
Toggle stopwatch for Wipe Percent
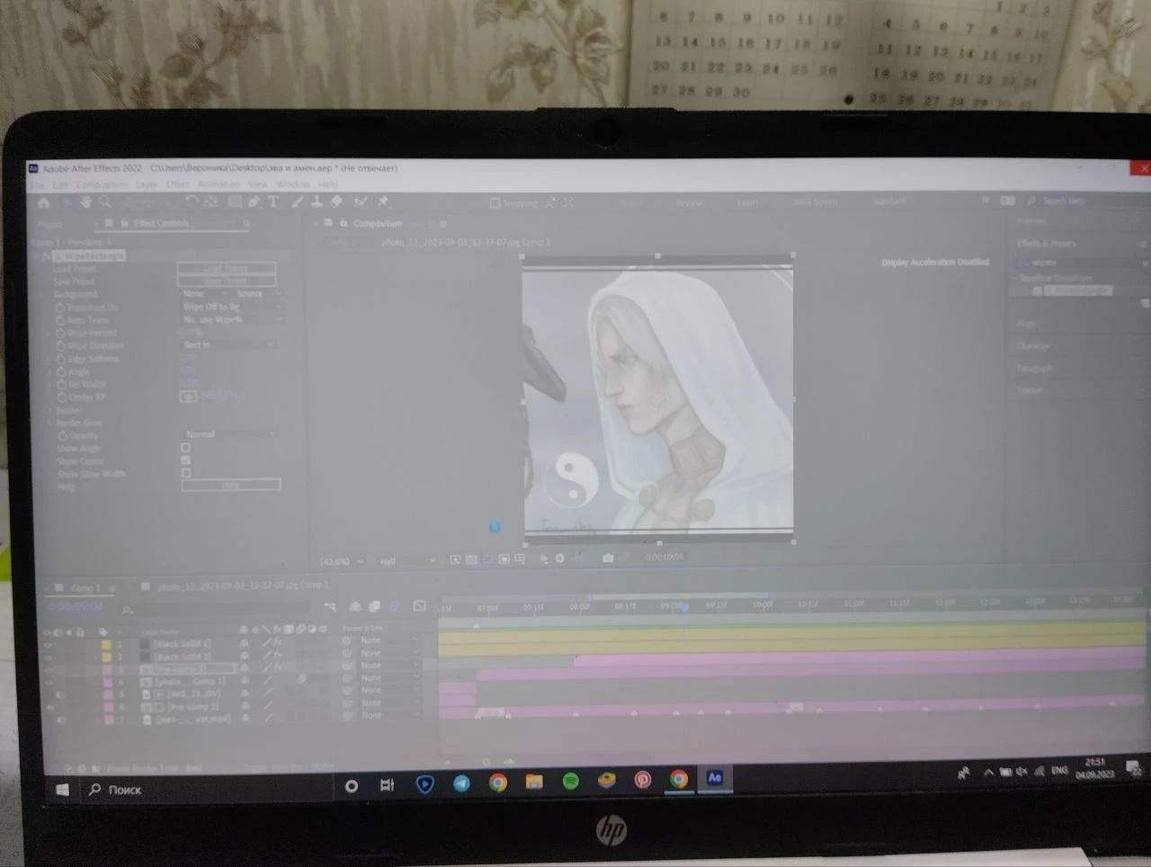click(x=60, y=333)
